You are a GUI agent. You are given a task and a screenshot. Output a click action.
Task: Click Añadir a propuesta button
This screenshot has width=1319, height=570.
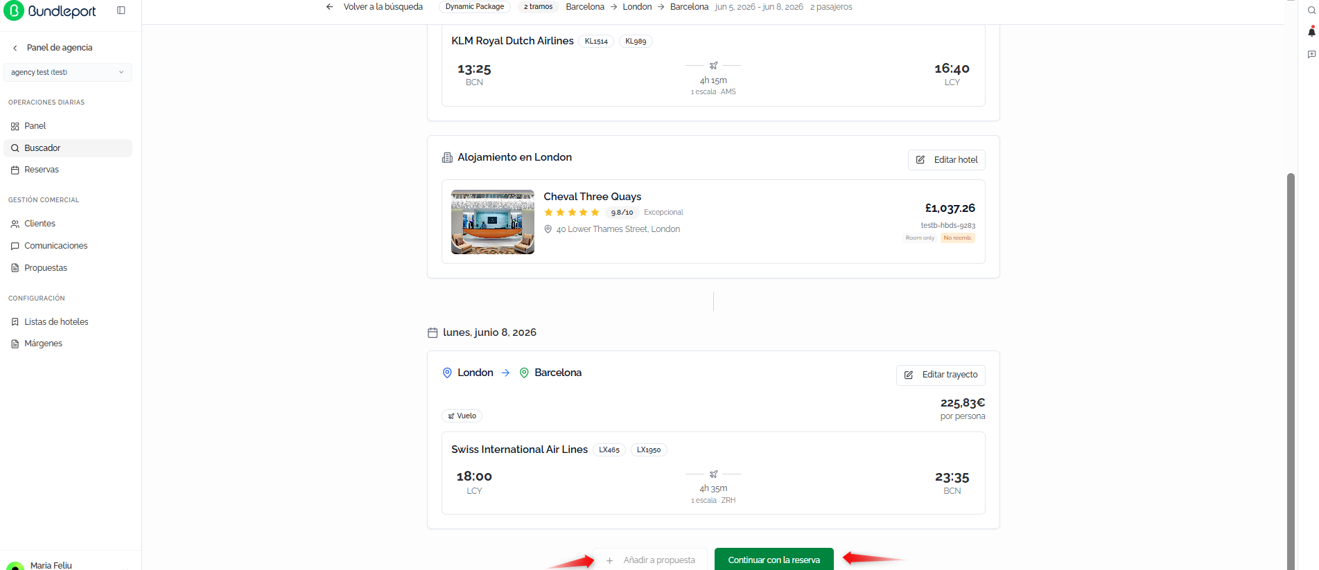(x=650, y=560)
